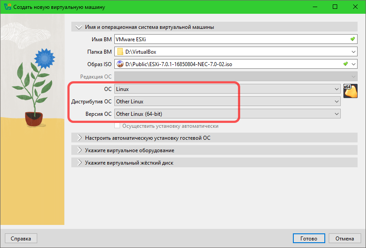Expand the unattended guest OS install section
366x248 pixels.
pyautogui.click(x=79, y=138)
